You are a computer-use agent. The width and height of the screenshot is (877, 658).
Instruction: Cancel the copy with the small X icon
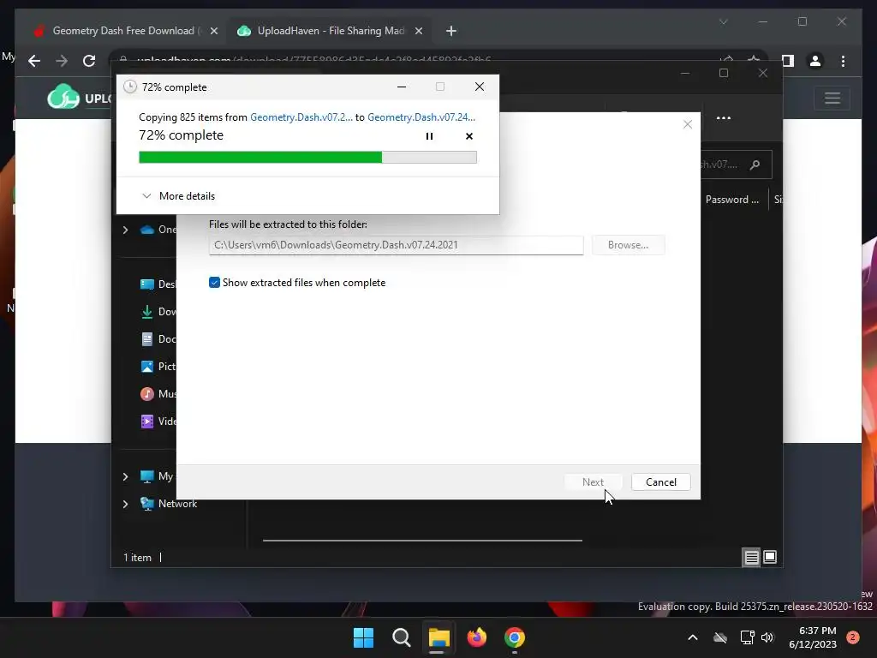tap(469, 136)
